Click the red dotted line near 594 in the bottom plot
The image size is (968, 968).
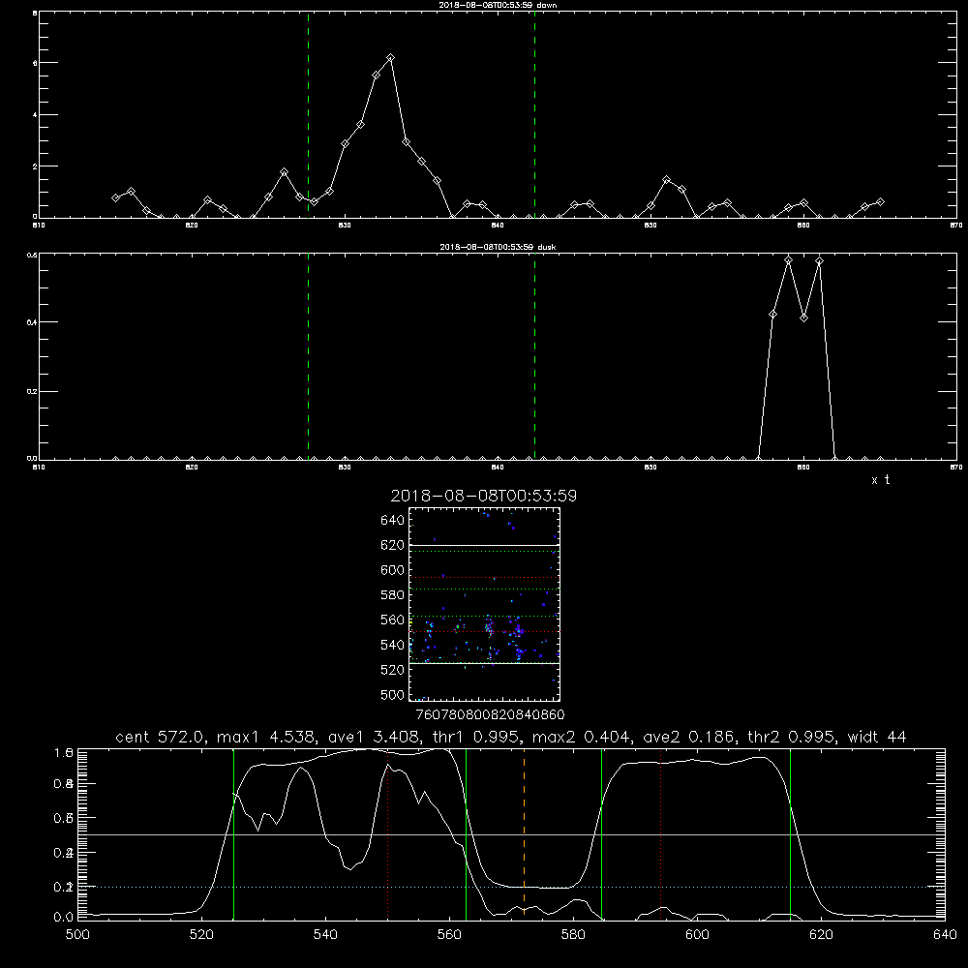(661, 833)
